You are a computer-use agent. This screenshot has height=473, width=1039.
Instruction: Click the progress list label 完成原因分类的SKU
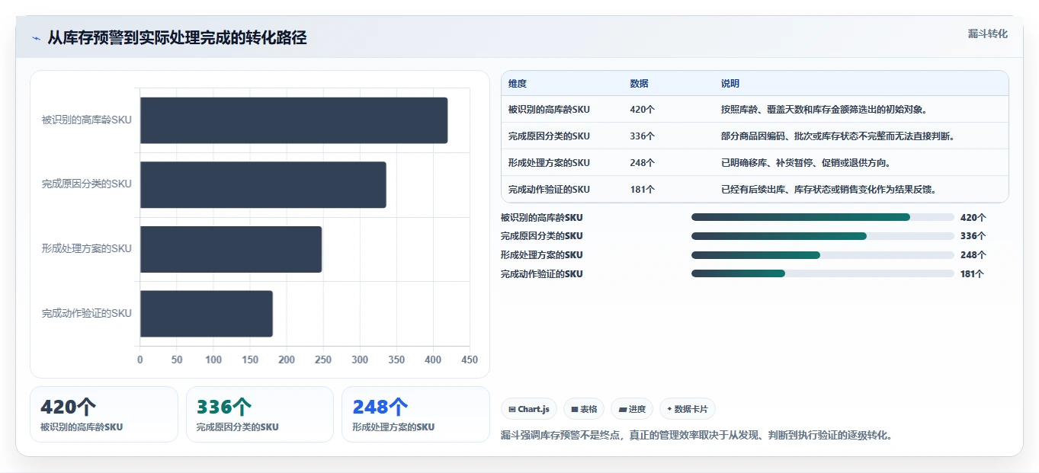click(542, 236)
